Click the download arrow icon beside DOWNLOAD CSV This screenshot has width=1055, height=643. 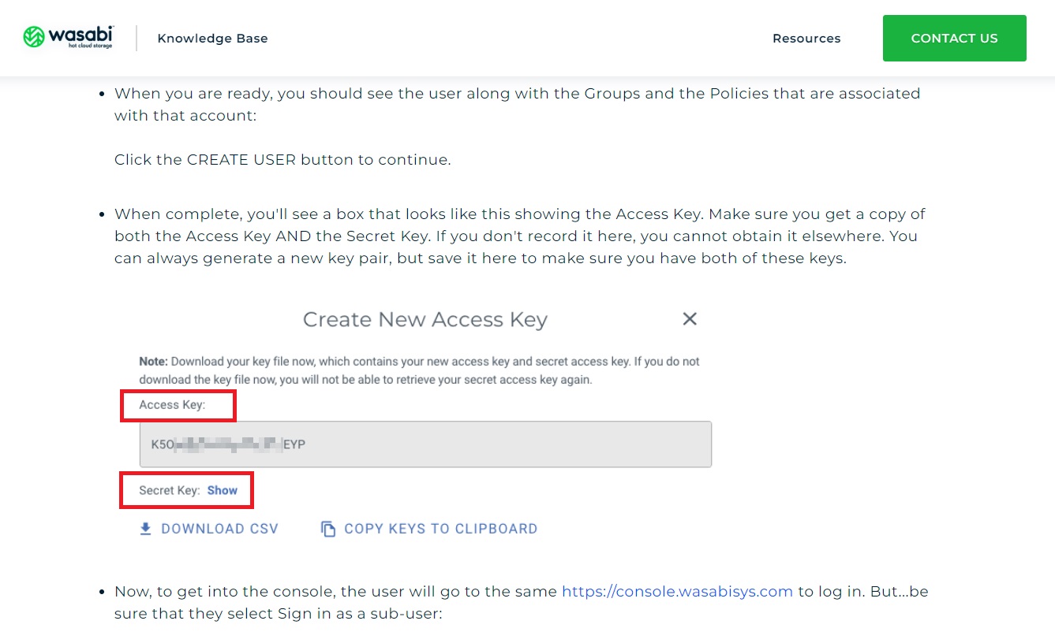145,529
